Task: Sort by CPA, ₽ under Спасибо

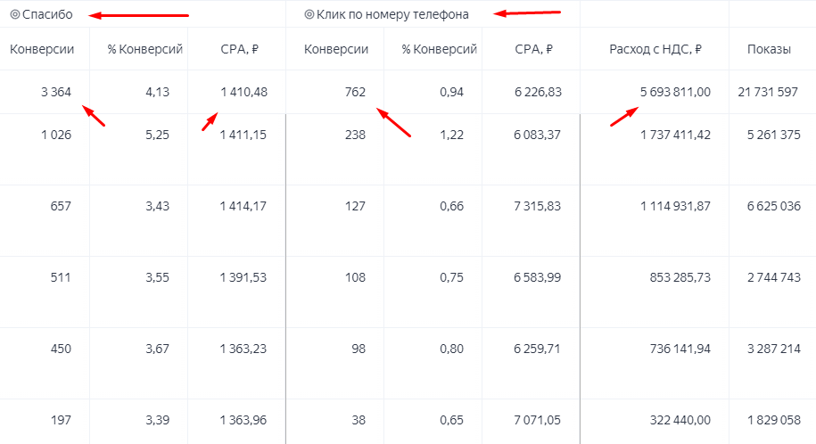Action: click(240, 49)
